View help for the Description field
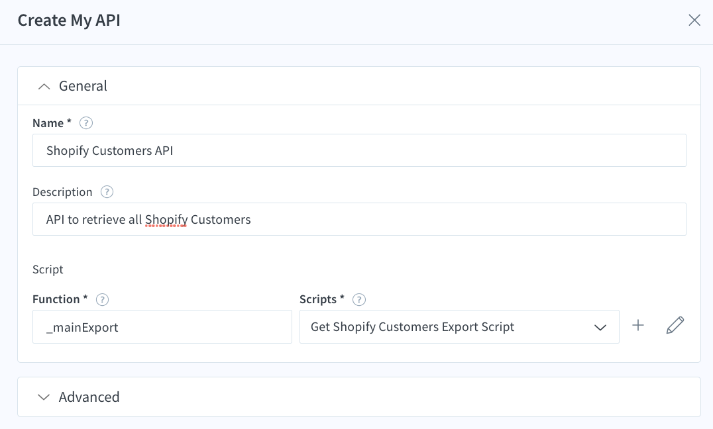This screenshot has width=713, height=429. 107,192
